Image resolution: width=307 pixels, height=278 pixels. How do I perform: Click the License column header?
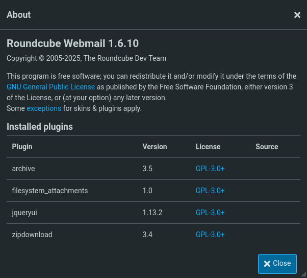pyautogui.click(x=208, y=147)
